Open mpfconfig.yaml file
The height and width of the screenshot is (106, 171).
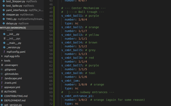(x=16, y=52)
